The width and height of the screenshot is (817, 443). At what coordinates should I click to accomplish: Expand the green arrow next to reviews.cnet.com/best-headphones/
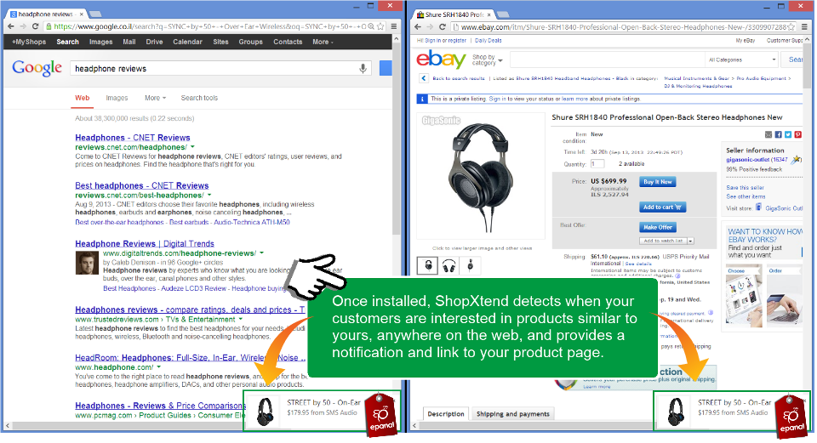(209, 196)
